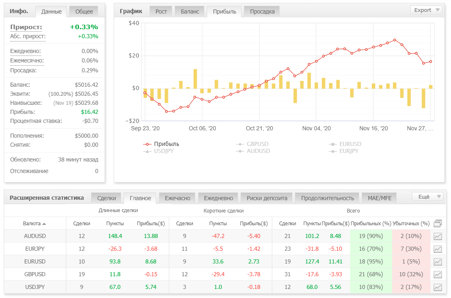Open chart icon for EURJPY row
Viewport: 451px width, 298px height.
coord(437,249)
